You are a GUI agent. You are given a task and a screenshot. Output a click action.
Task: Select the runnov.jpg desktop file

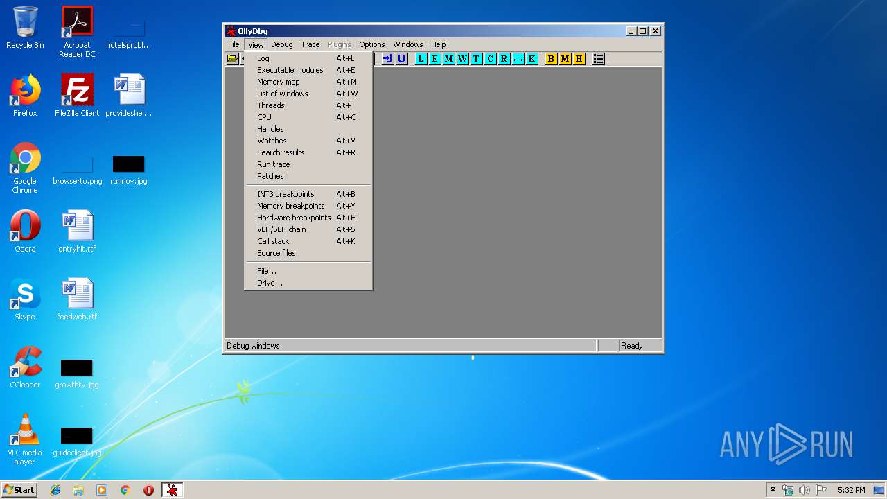click(x=129, y=170)
